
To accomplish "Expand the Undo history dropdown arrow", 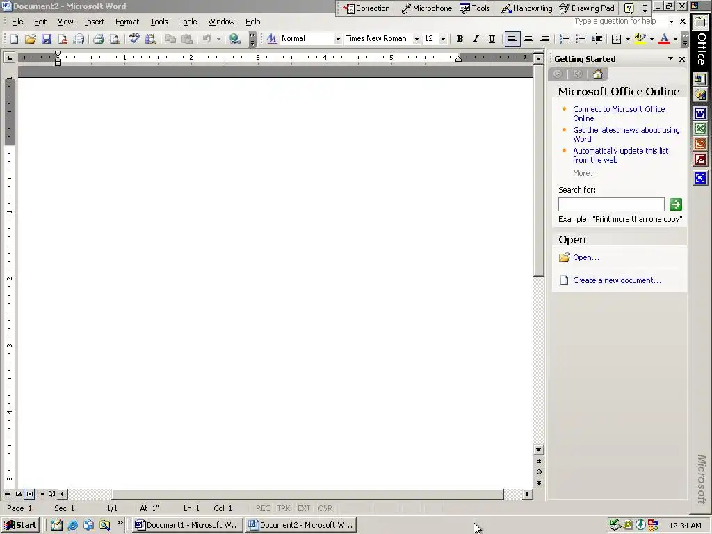I will [x=218, y=39].
